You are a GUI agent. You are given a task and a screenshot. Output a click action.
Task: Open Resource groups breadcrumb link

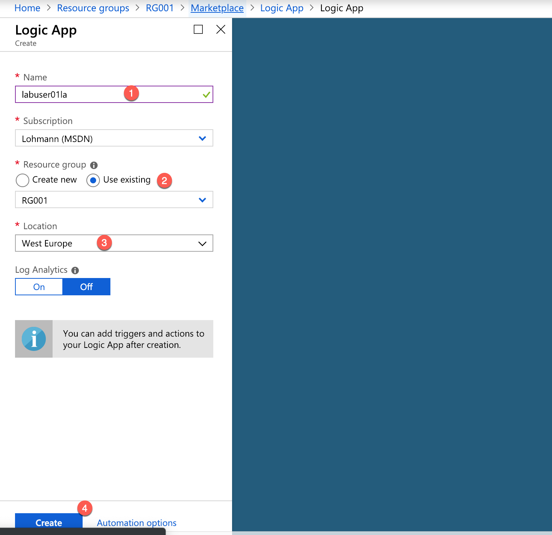pos(93,8)
